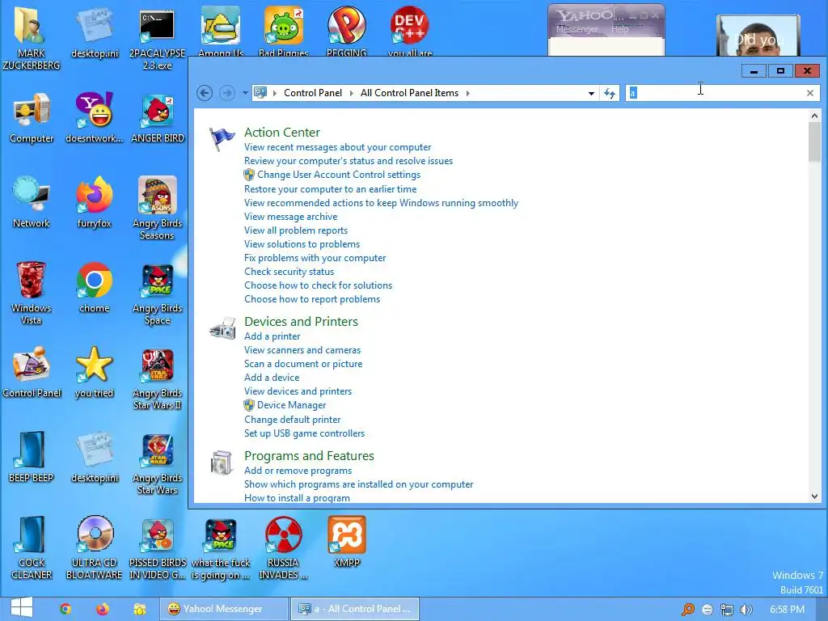Click the scrollbar down arrow
Screen dimensions: 828x621
pos(814,496)
